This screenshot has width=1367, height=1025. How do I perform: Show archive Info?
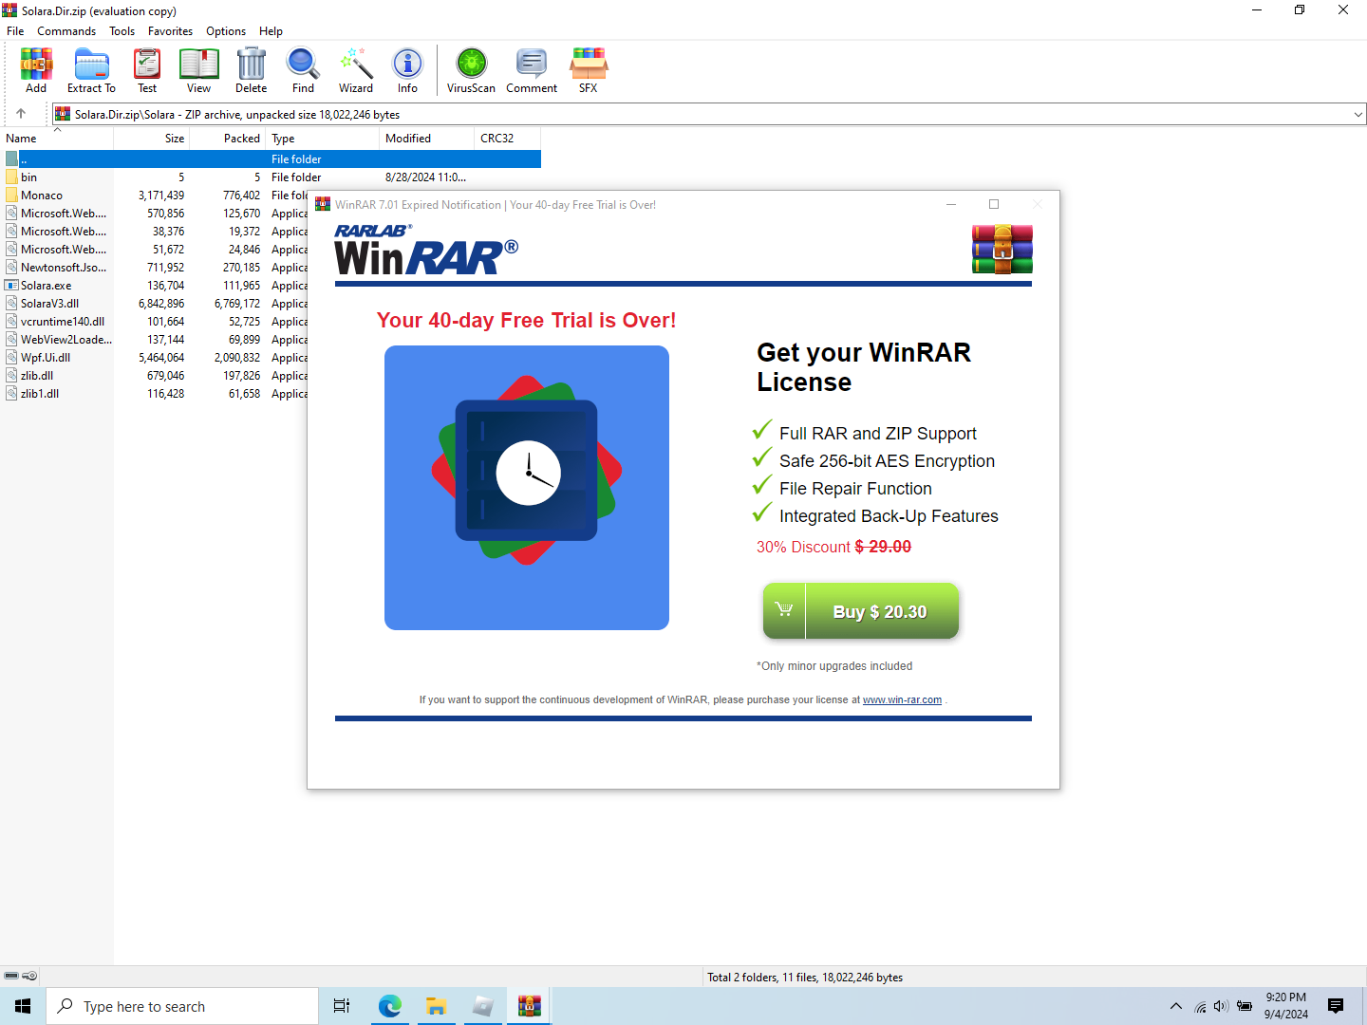tap(407, 70)
